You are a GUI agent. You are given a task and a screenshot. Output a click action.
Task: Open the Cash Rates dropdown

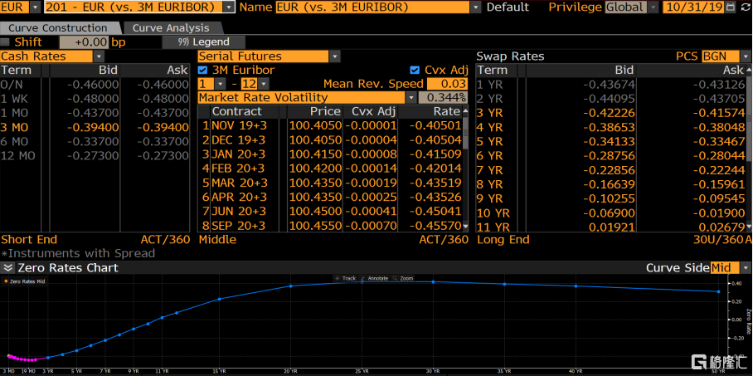point(99,56)
